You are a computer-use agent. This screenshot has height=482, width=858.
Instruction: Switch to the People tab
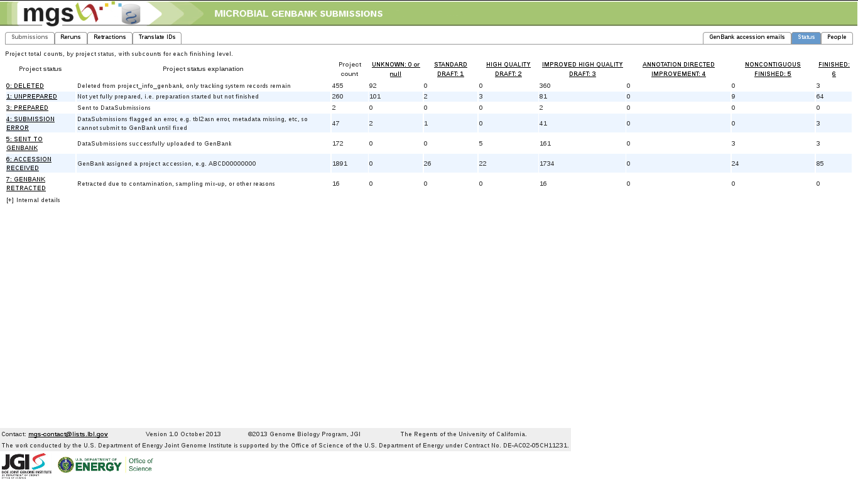tap(837, 38)
